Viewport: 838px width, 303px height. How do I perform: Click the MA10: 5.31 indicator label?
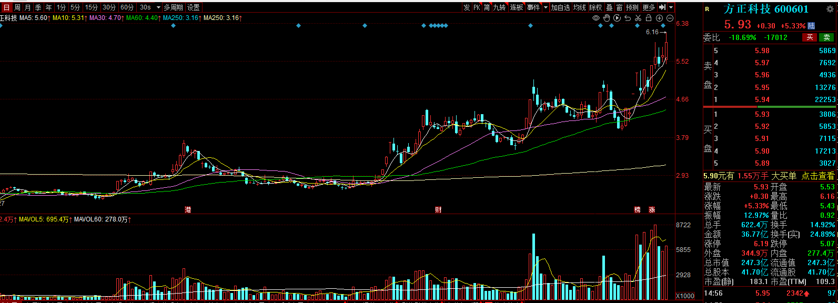tap(69, 18)
